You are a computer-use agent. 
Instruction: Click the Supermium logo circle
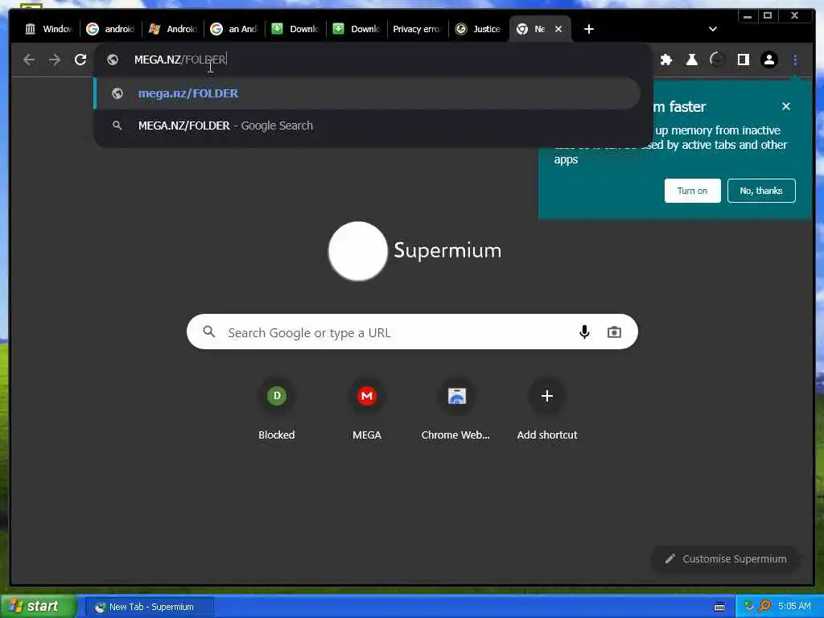pyautogui.click(x=358, y=251)
